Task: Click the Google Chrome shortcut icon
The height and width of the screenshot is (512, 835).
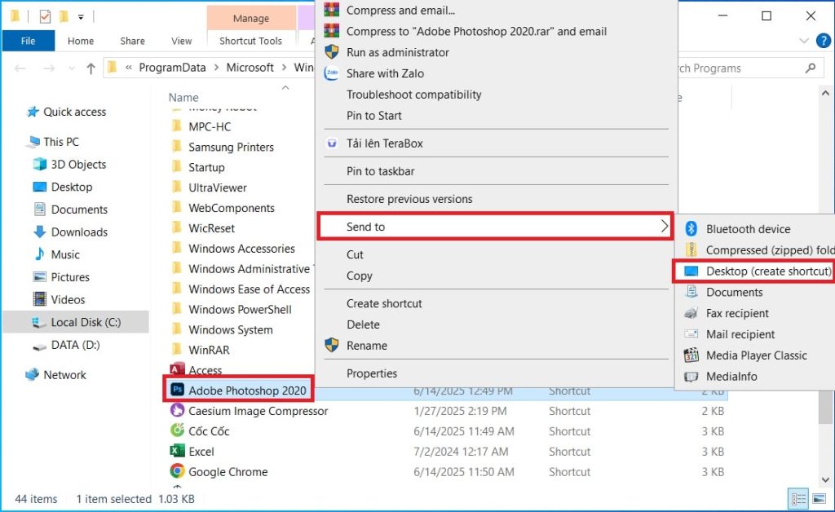Action: (x=177, y=471)
